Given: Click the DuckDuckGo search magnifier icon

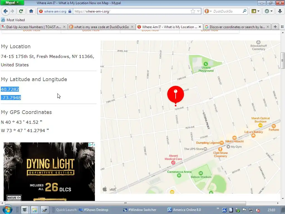Looking at the screenshot, I should tap(244, 11).
